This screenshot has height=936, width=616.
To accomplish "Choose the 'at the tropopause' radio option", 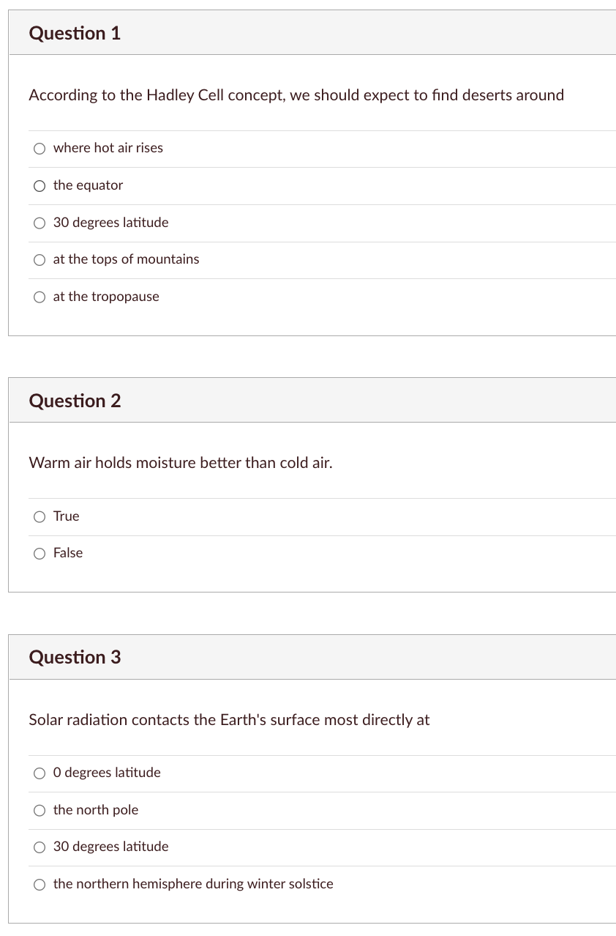I will pyautogui.click(x=40, y=297).
